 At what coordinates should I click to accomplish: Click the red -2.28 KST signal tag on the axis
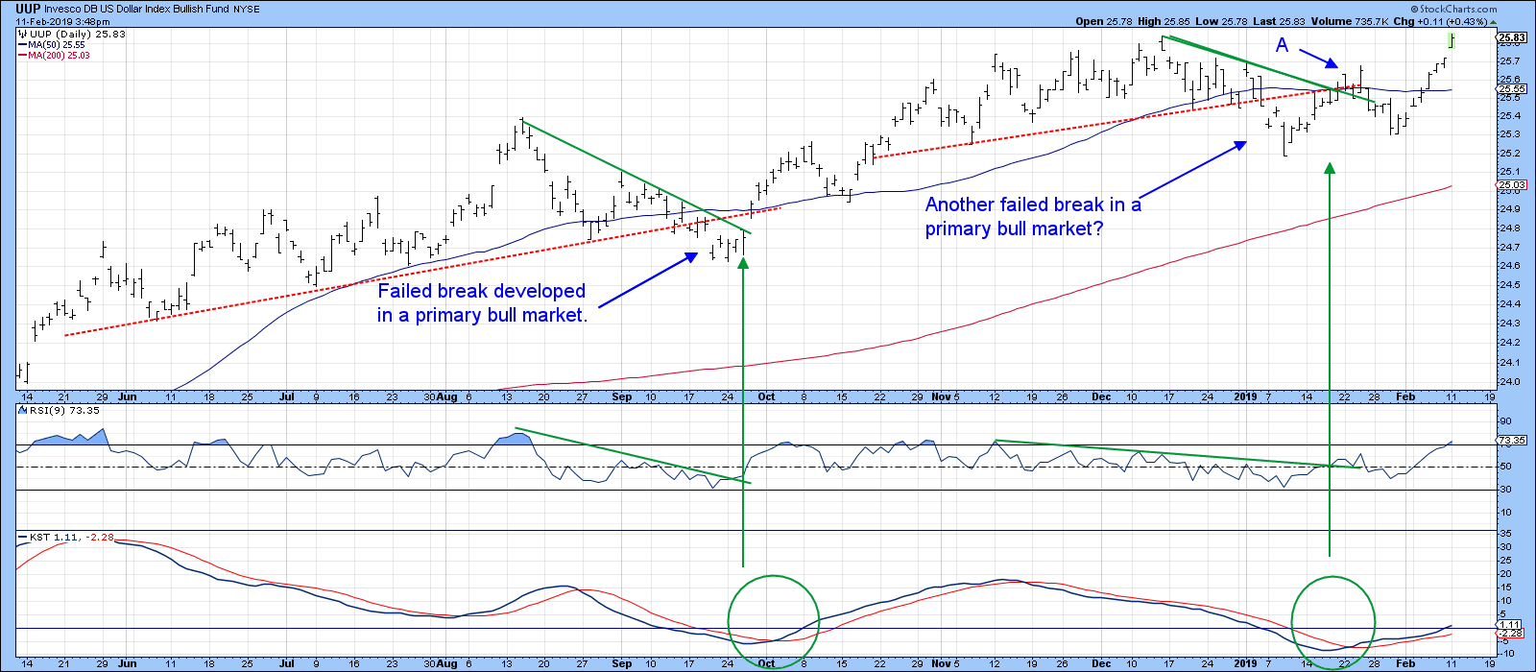[1510, 634]
